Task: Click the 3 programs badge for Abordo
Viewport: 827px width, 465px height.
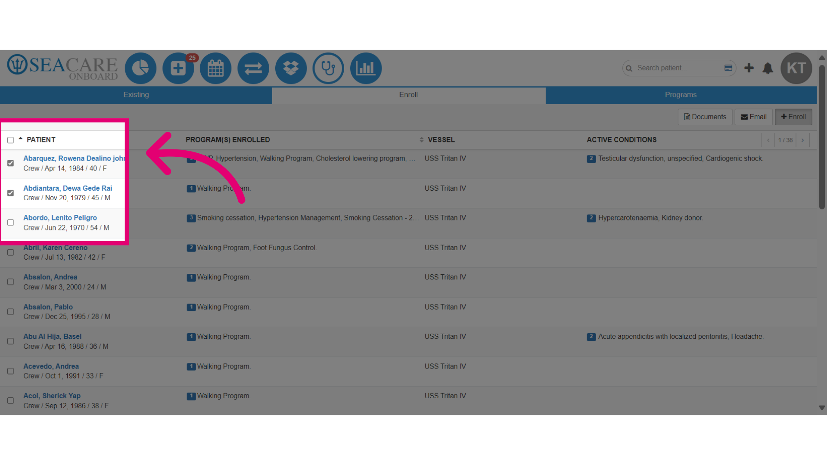Action: point(191,218)
